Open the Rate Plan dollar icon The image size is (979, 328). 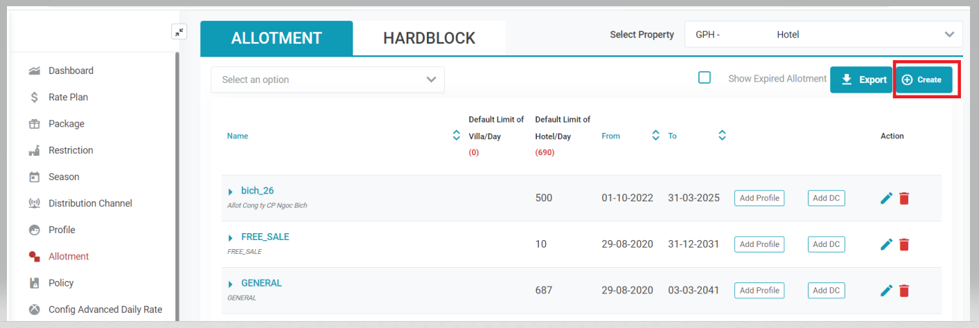(x=34, y=98)
